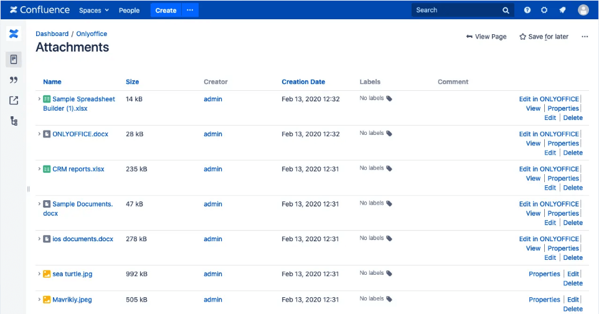Click the sidebar collapse handle
The image size is (599, 314).
click(x=28, y=189)
